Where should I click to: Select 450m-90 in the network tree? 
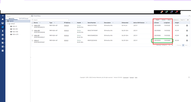pyautogui.click(x=15, y=29)
